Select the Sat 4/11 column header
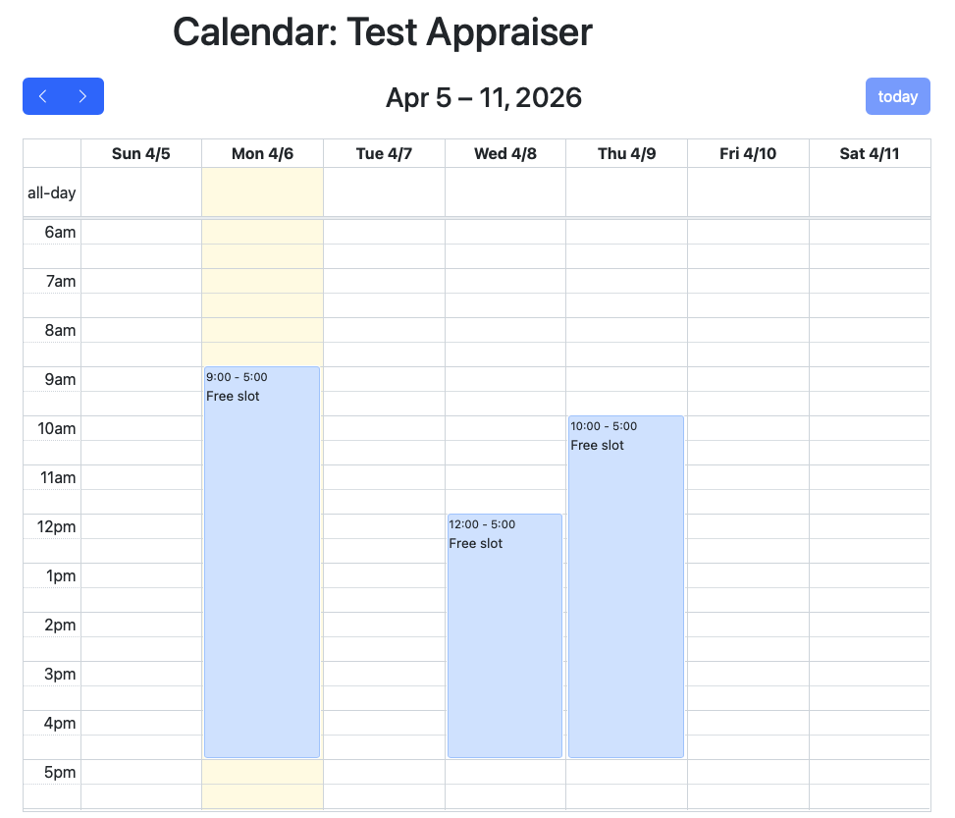The width and height of the screenshot is (955, 818). coord(870,153)
